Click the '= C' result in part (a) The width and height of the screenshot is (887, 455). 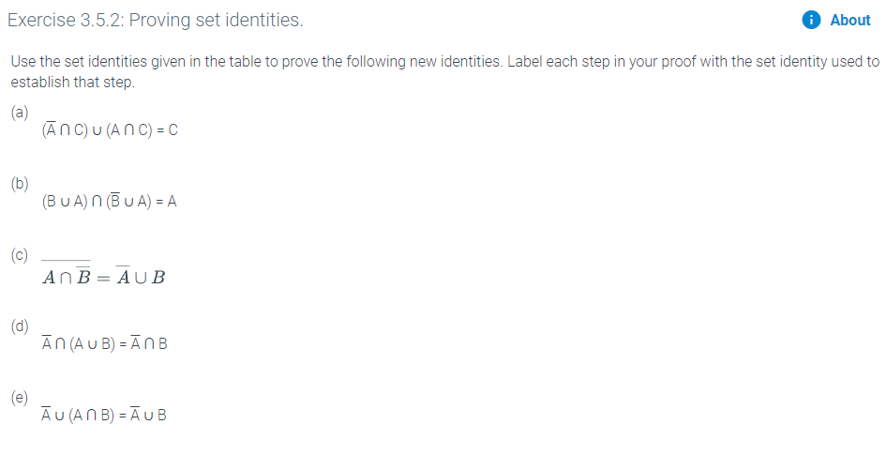coord(167,130)
